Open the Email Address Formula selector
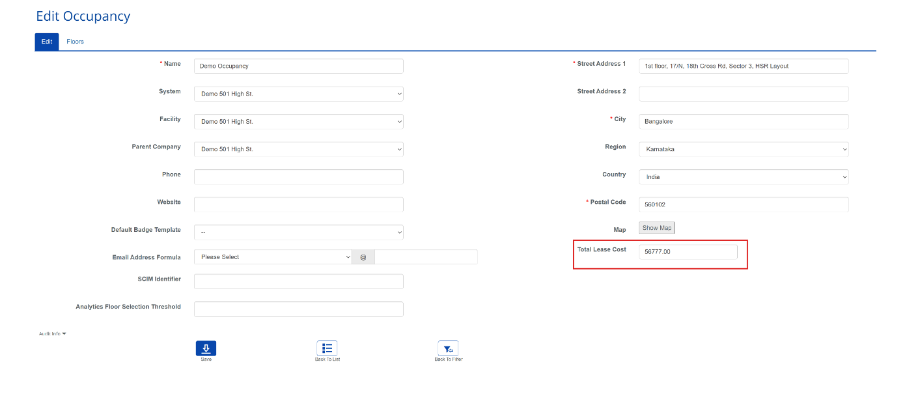The height and width of the screenshot is (405, 918). point(272,257)
